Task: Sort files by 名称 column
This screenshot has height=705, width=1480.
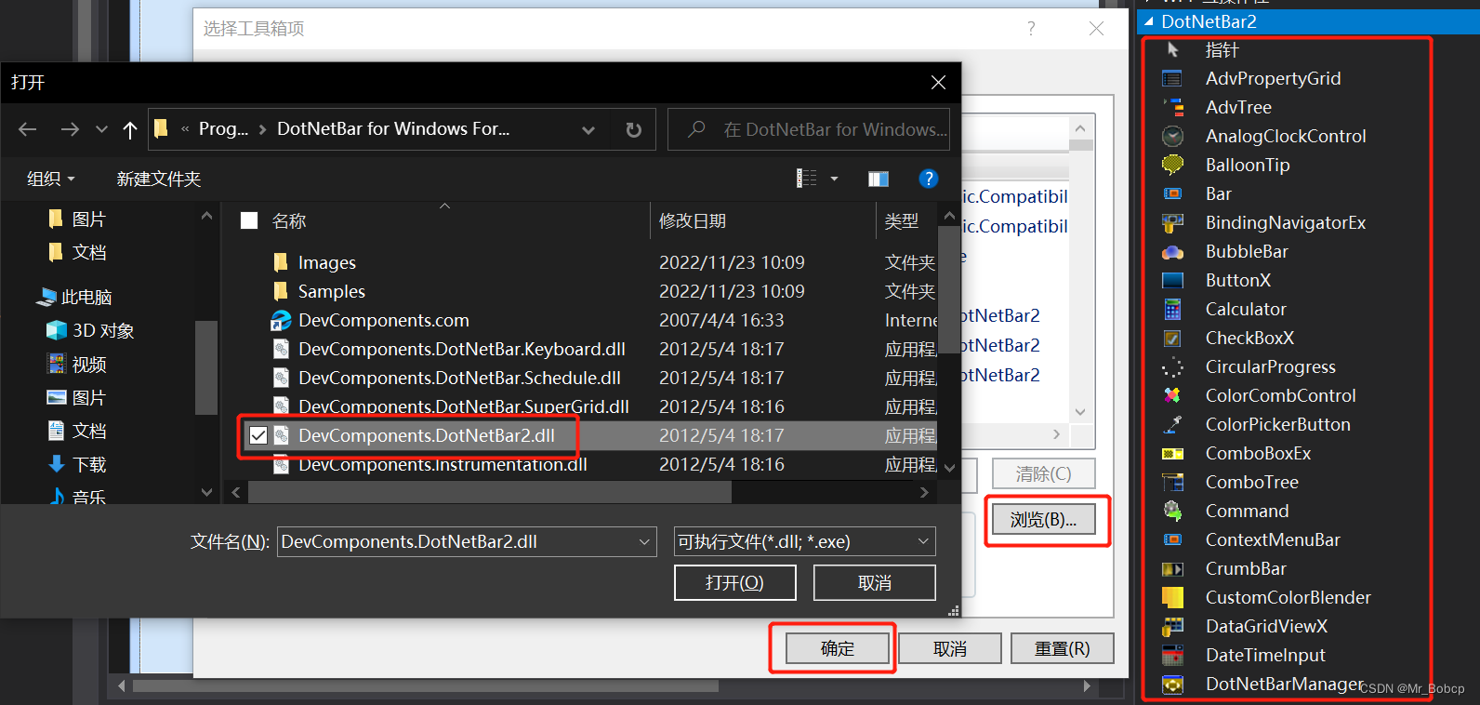Action: tap(289, 221)
